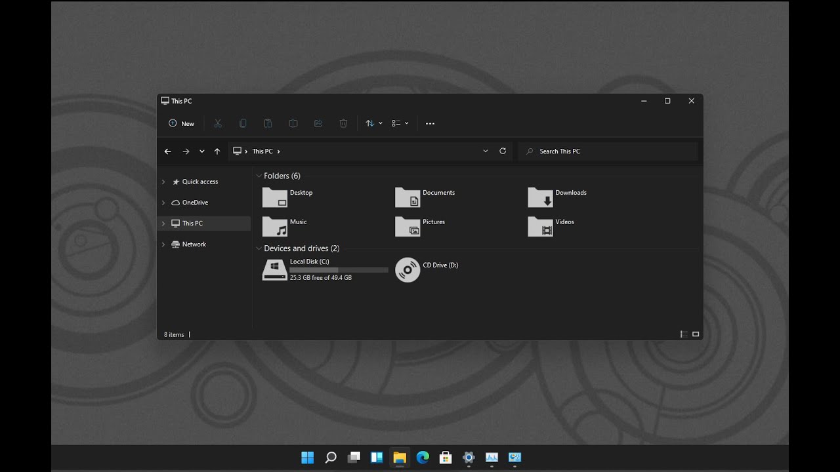
Task: Click the Cut scissors icon in toolbar
Action: click(218, 123)
